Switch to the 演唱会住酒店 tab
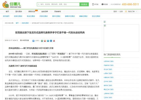This screenshot has height=100, width=141. (70, 16)
